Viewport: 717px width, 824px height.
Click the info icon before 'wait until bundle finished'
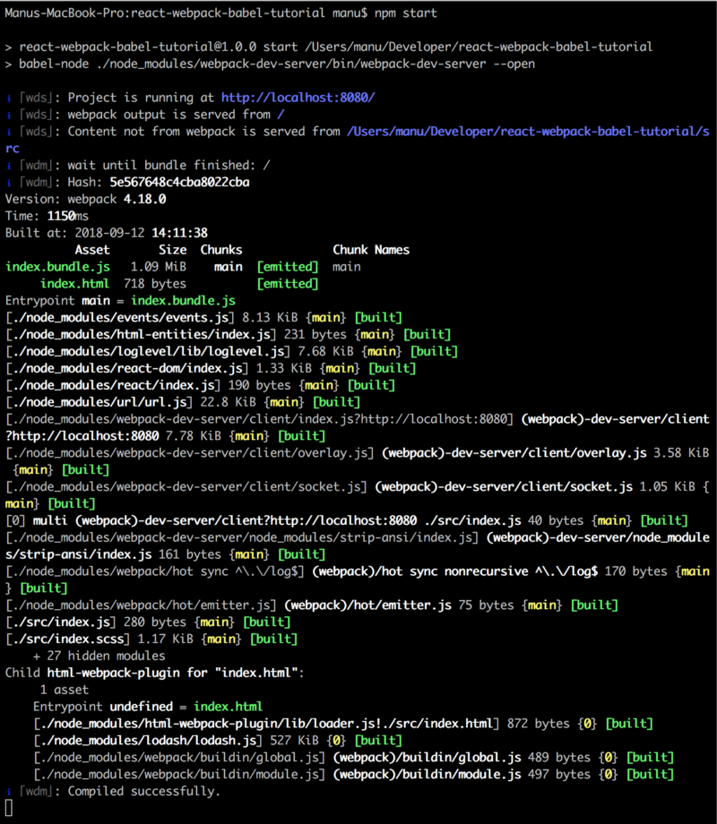click(9, 166)
